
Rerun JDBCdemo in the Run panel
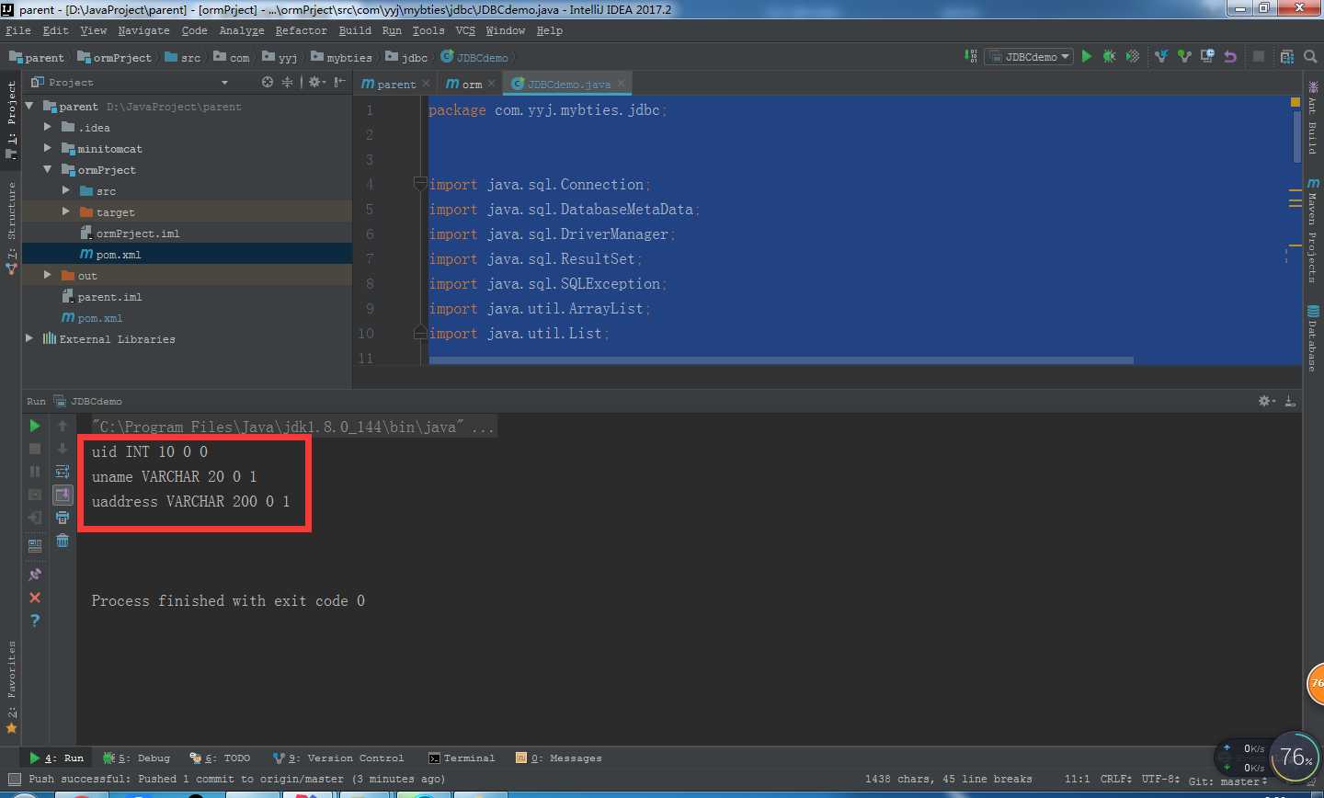35,426
